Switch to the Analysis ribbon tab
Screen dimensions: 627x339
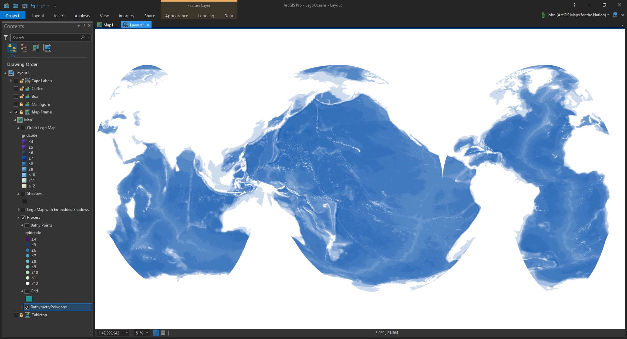[x=82, y=16]
